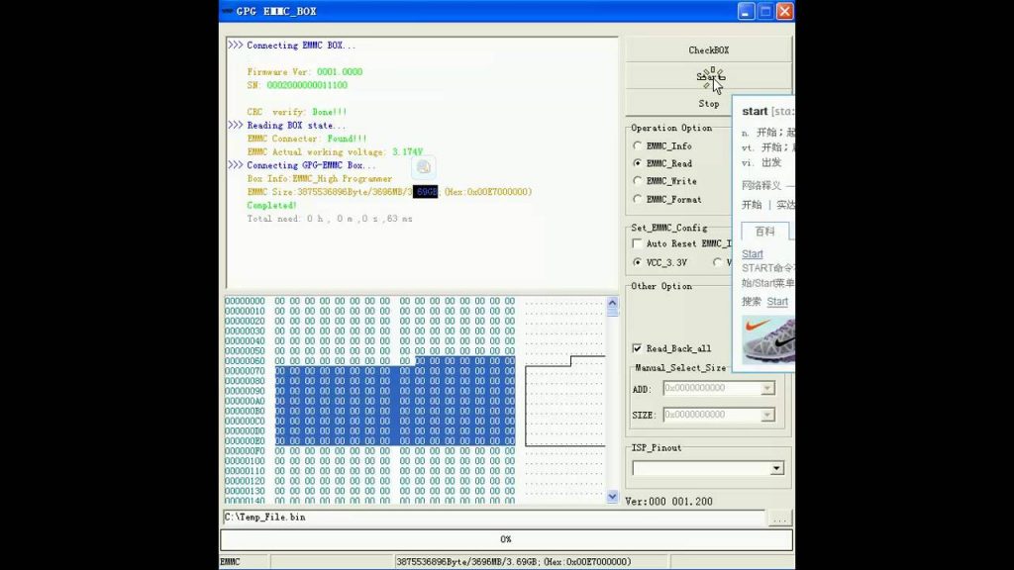The height and width of the screenshot is (570, 1014).
Task: Click the 0% progress bar
Action: coord(506,539)
